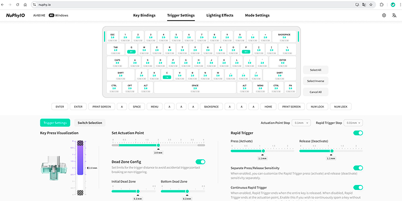Viewport: 402px width, 201px height.
Task: Open the Rapid Trigger Step dropdown
Action: (353, 123)
